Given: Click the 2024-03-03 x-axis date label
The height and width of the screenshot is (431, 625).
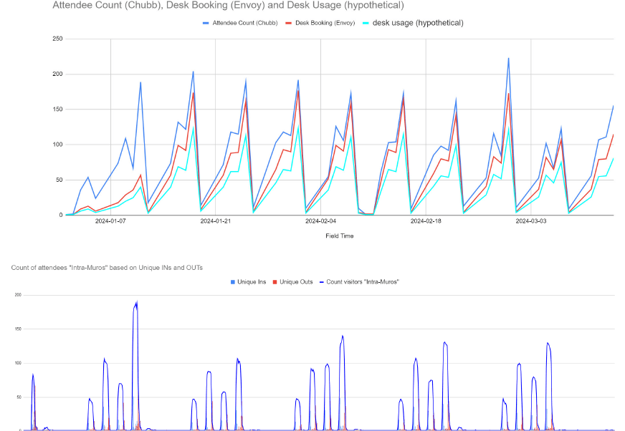Looking at the screenshot, I should point(531,221).
